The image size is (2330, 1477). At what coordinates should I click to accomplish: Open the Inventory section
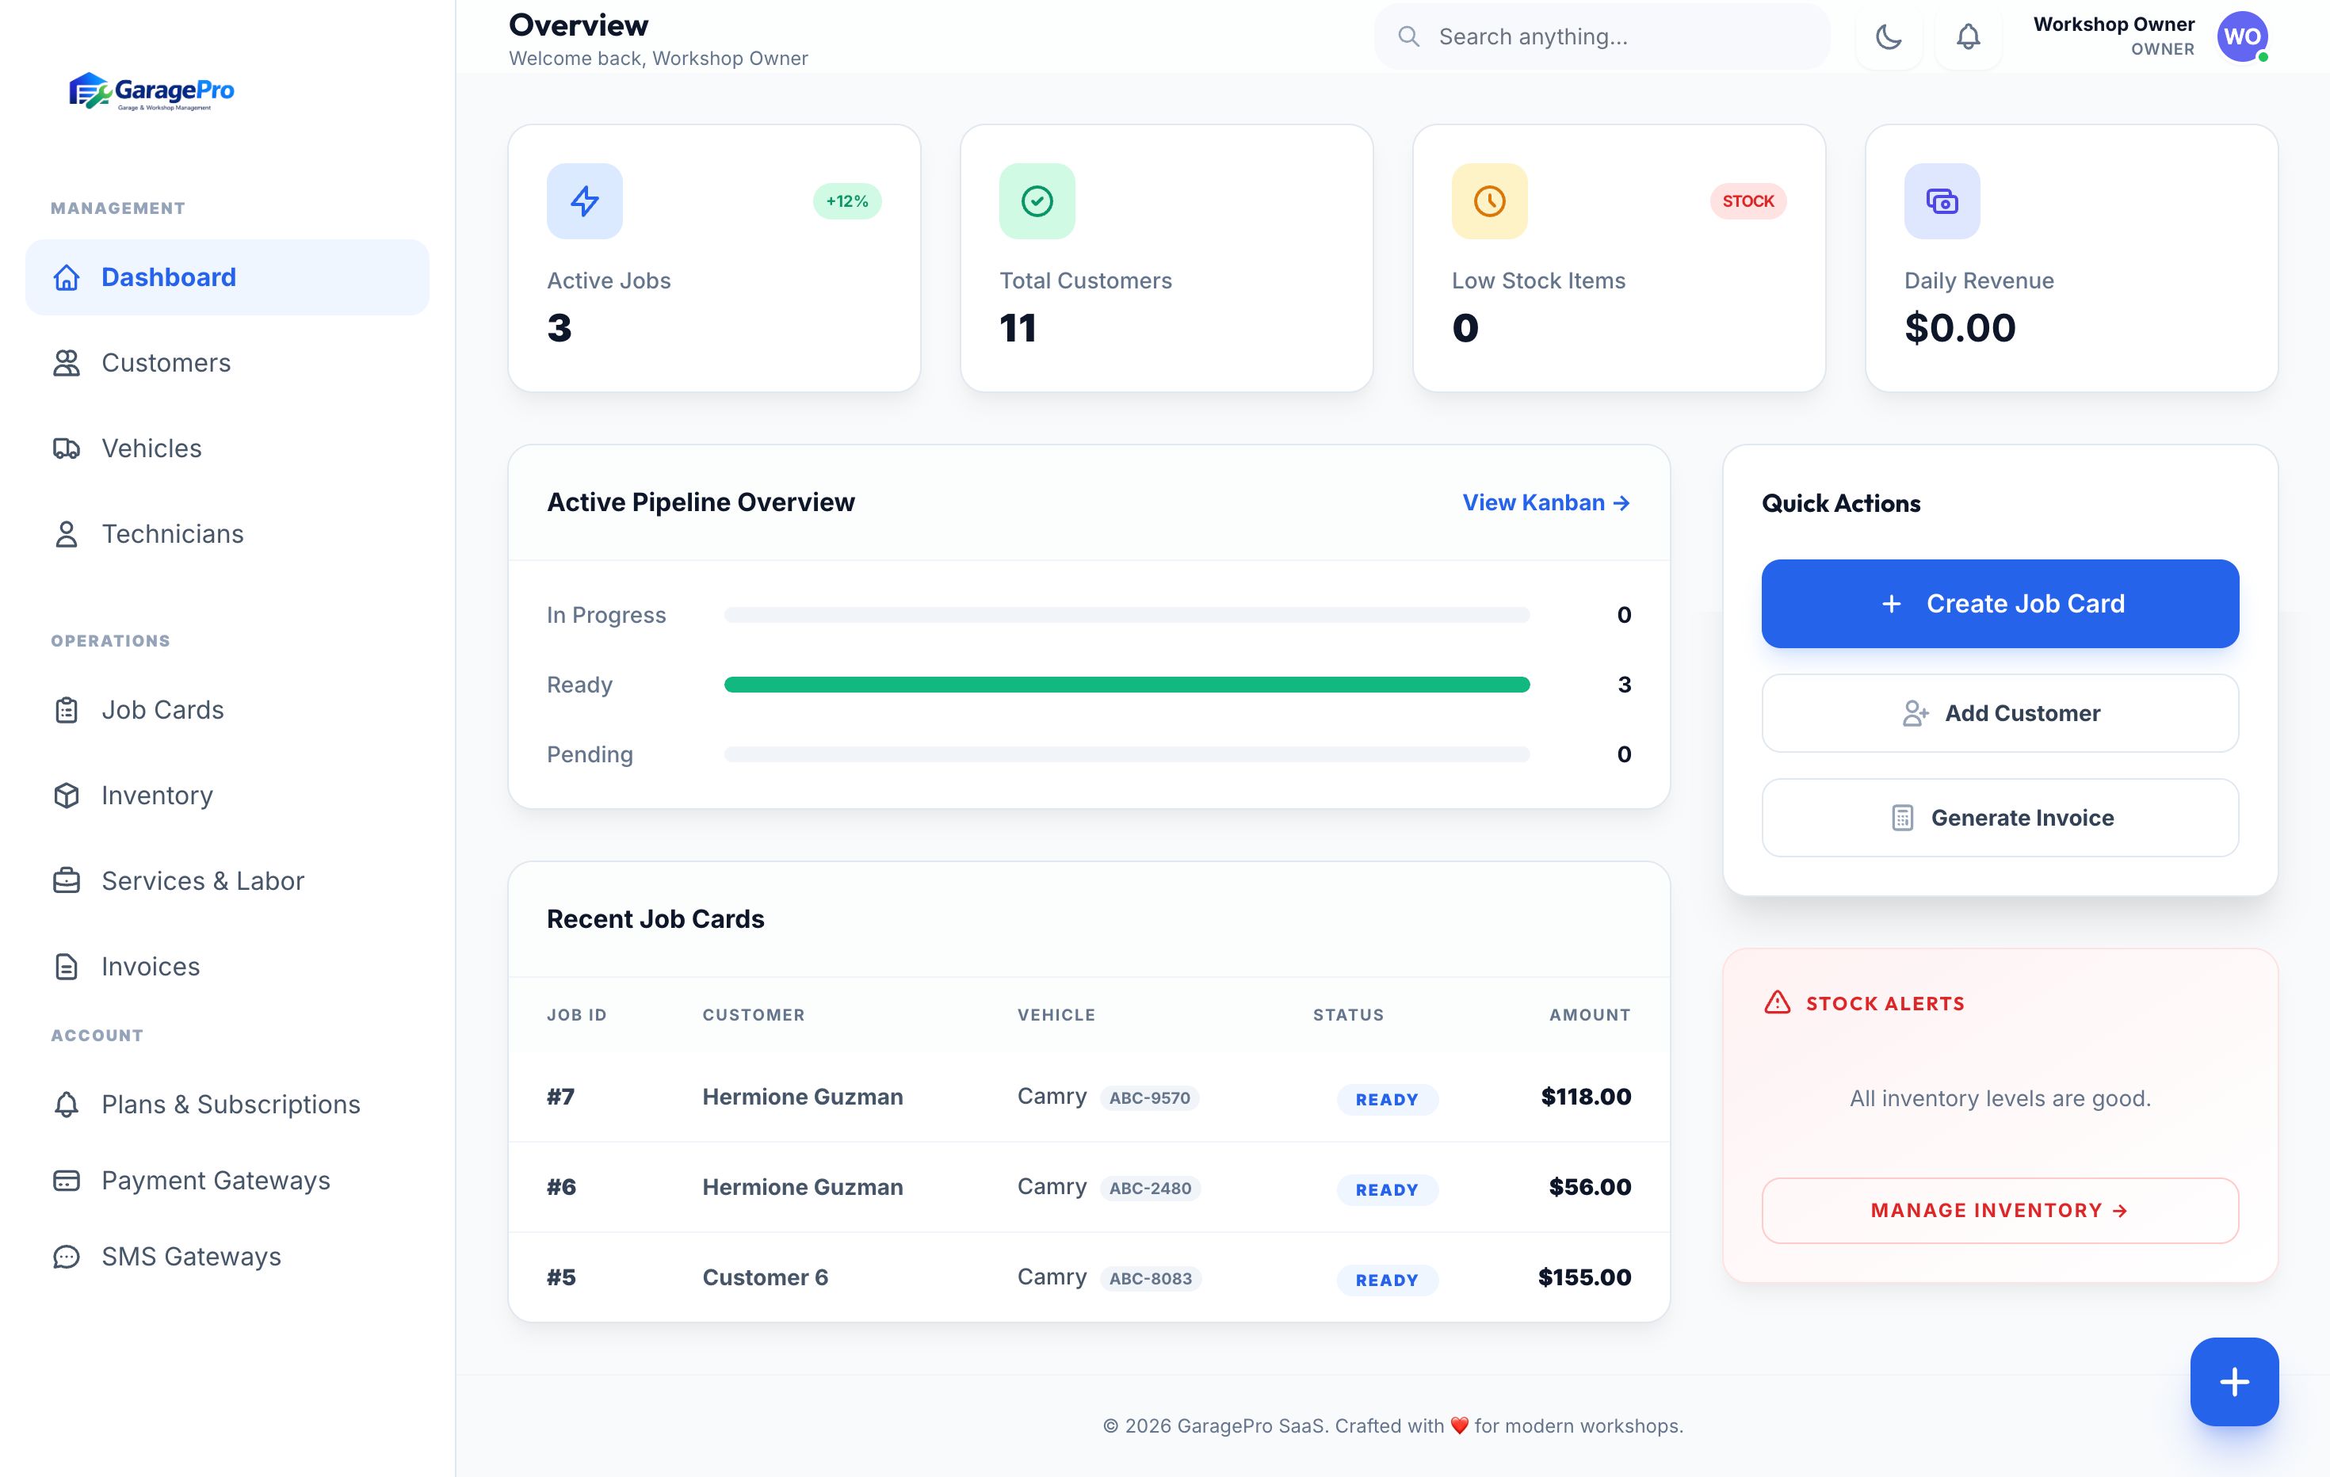[157, 795]
